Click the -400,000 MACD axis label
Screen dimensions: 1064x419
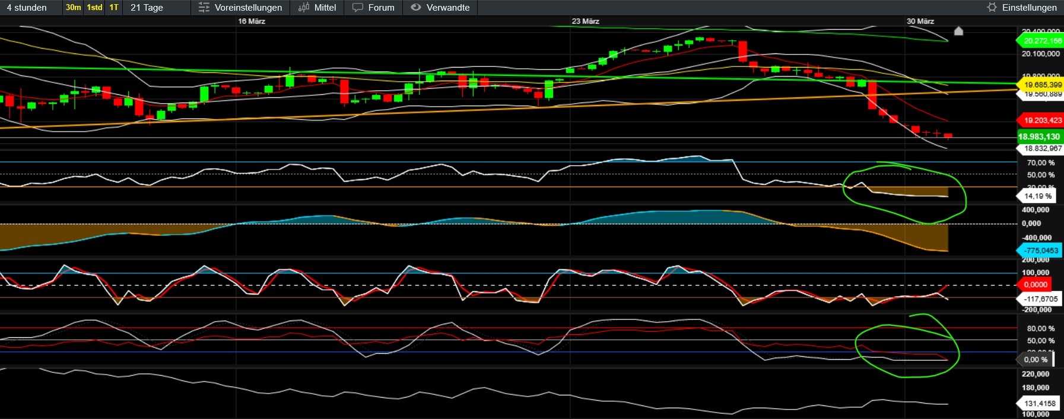(1036, 238)
